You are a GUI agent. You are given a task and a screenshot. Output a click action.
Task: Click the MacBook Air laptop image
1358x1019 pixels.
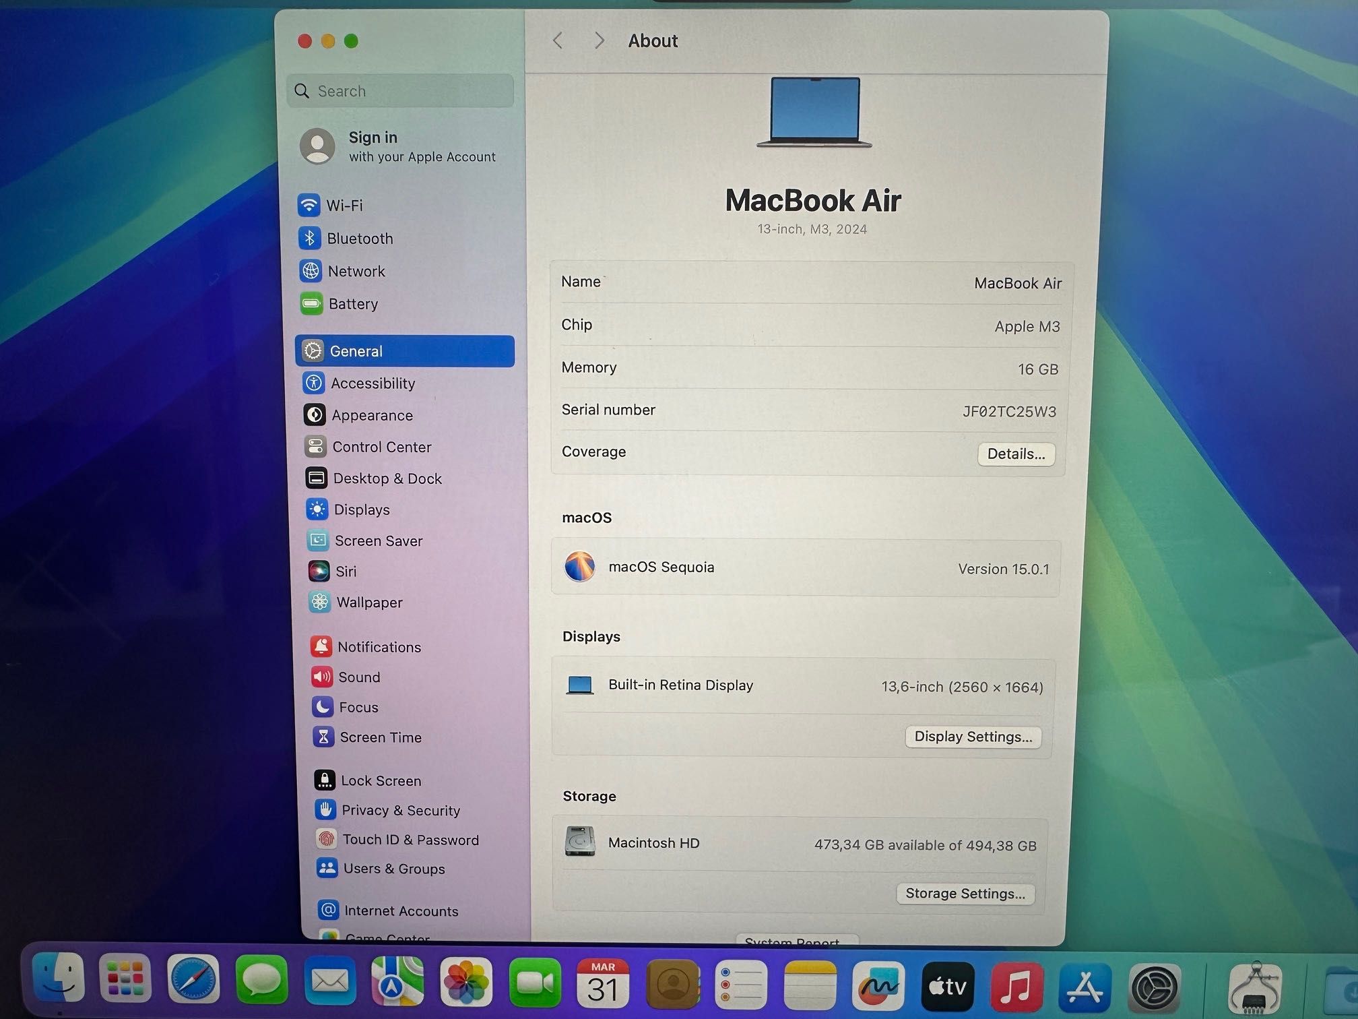(x=814, y=113)
